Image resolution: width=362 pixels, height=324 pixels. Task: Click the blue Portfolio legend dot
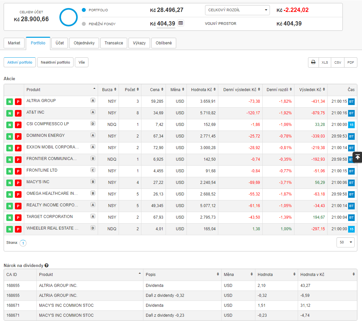pos(84,10)
